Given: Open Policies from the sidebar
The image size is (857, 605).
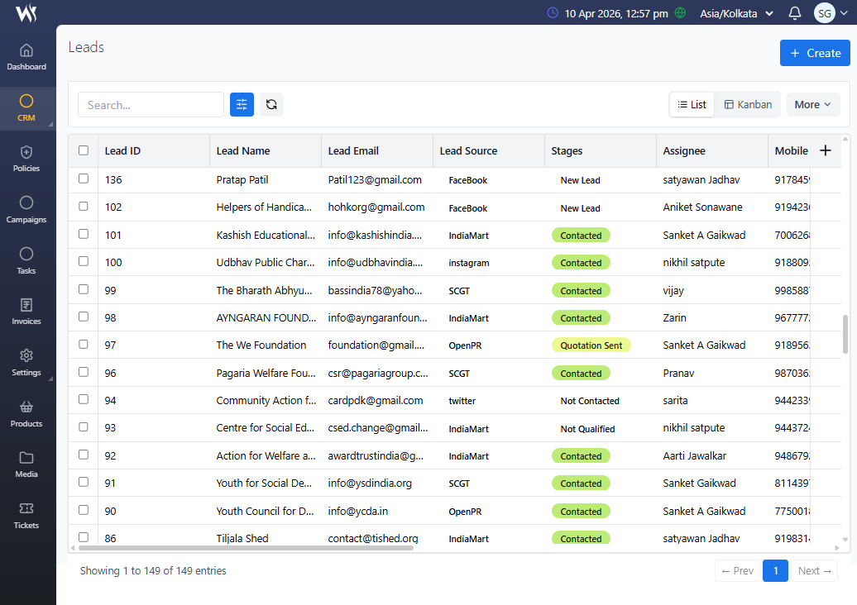Looking at the screenshot, I should (x=26, y=159).
